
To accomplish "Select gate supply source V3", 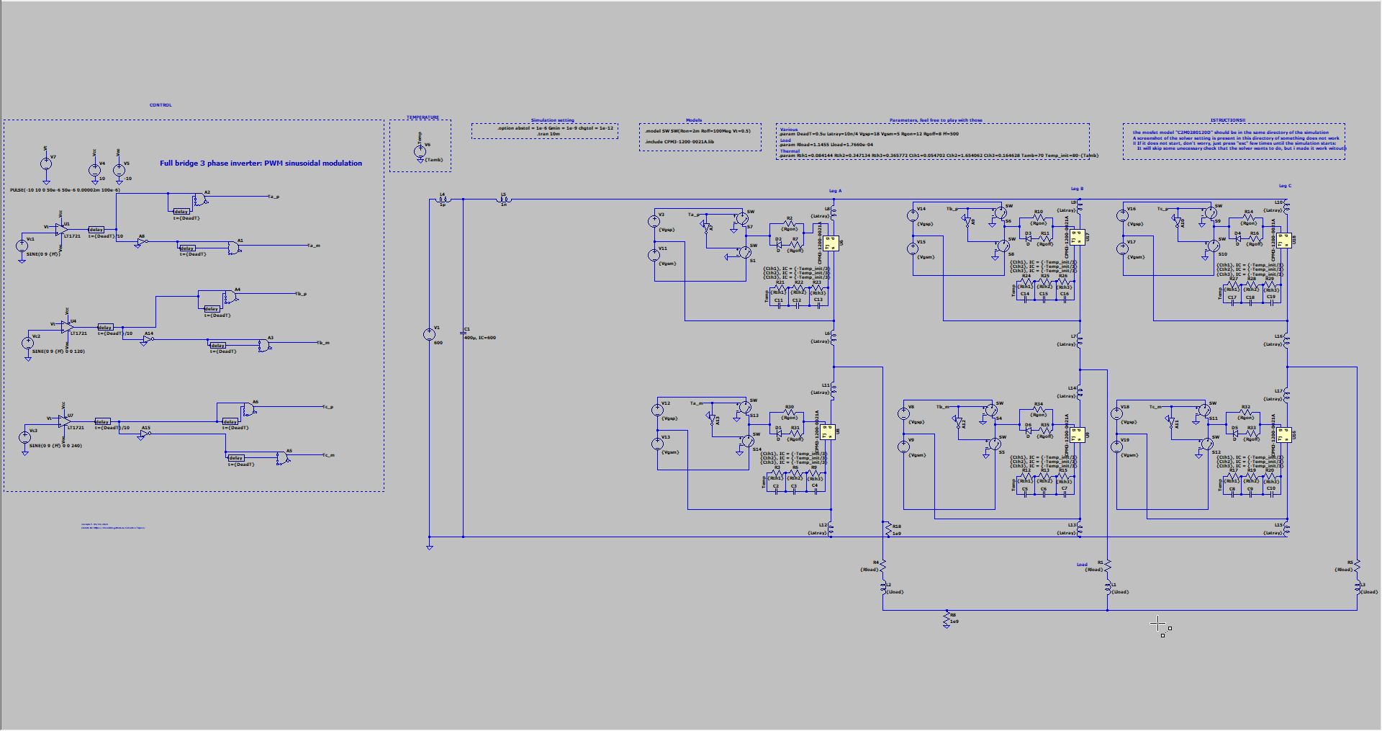I will [x=655, y=221].
